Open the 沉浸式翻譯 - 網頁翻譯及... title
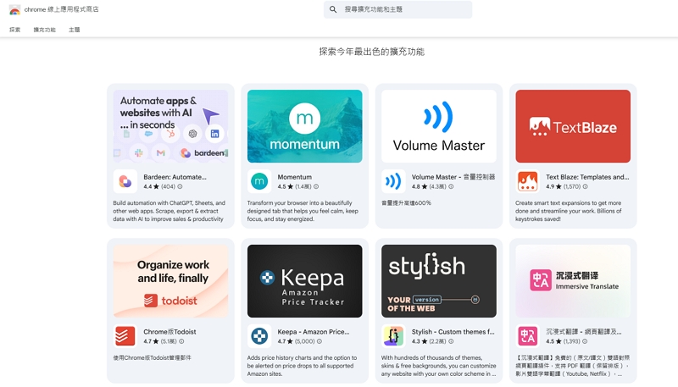Screen dimensions: 678x387 click(x=584, y=332)
